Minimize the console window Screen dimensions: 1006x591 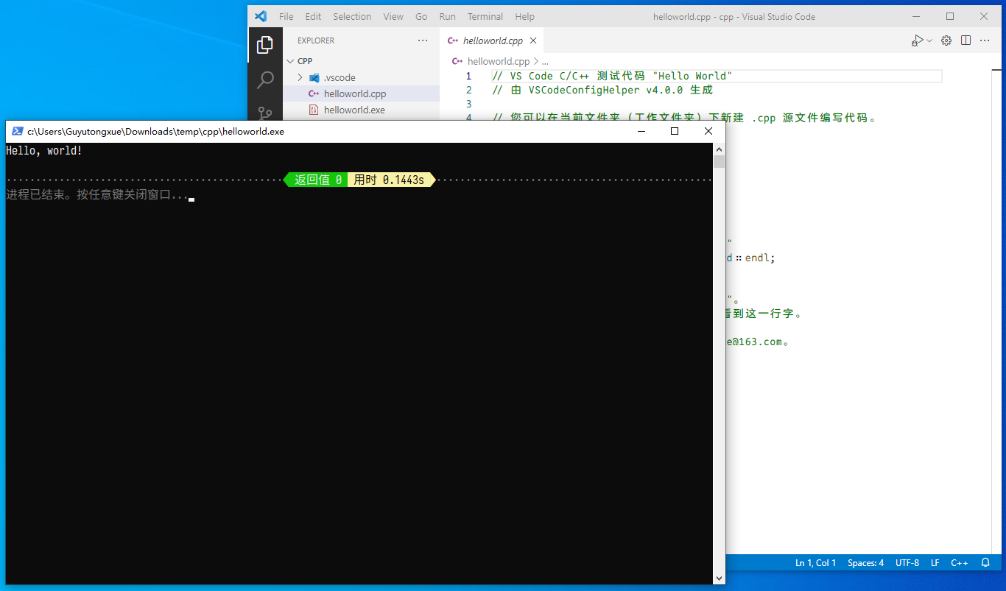(x=641, y=131)
